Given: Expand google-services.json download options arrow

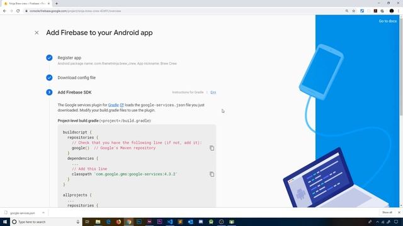Looking at the screenshot, I should click(x=43, y=213).
